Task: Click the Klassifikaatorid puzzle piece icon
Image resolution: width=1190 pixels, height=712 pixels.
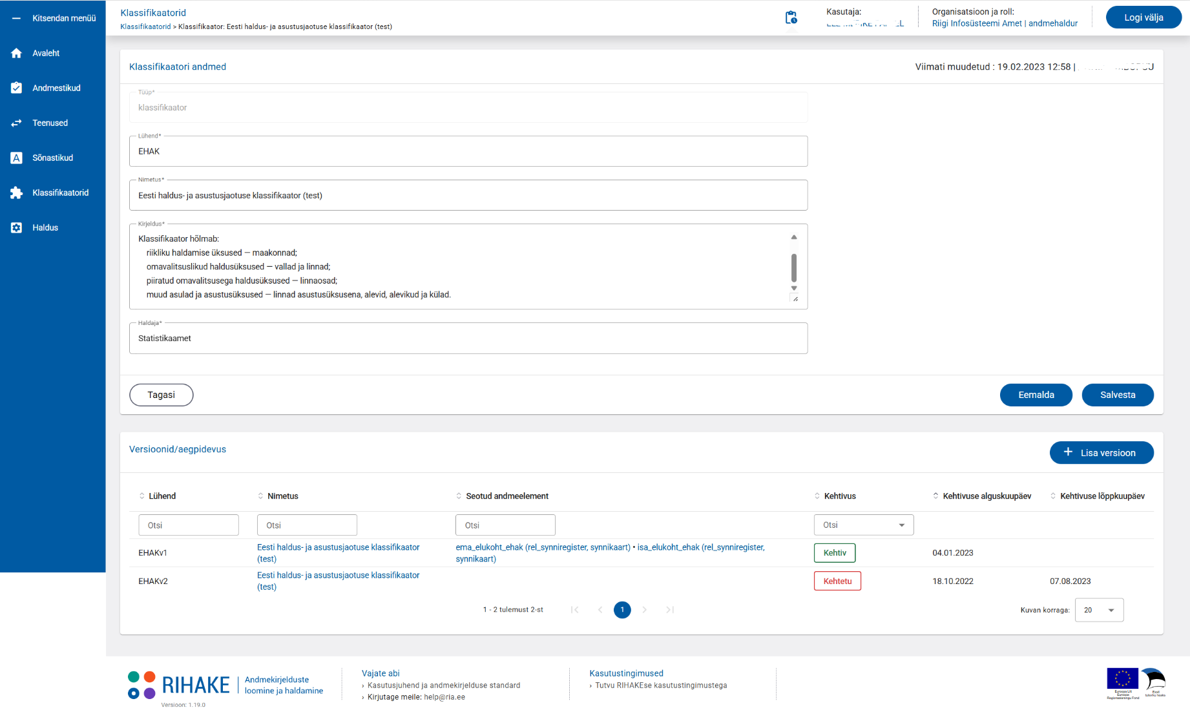Action: (17, 193)
